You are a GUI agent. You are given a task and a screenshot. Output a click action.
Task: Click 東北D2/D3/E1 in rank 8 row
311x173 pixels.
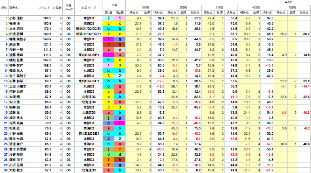tap(89, 55)
